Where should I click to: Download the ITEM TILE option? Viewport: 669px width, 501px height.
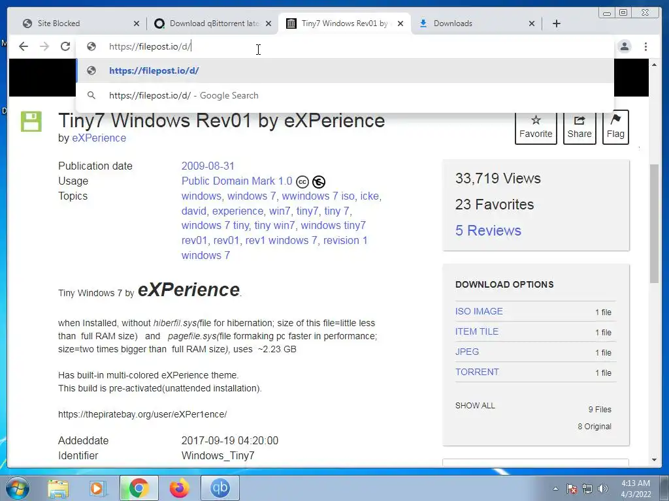click(476, 331)
